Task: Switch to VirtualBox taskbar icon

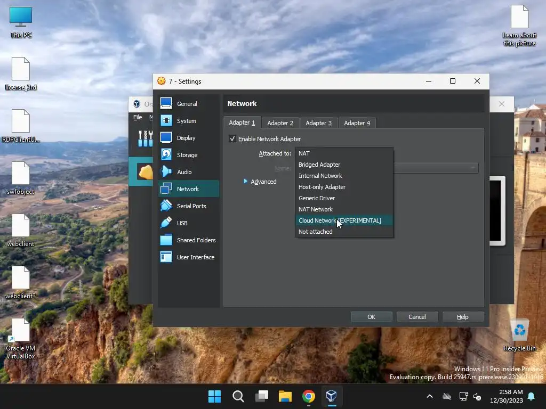Action: click(332, 396)
